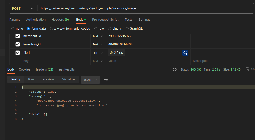Click the save response disk icon
Image resolution: width=255 pixels, height=140 pixels.
248,69
